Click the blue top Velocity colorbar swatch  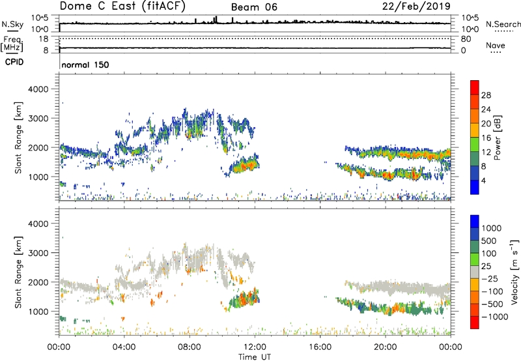coord(475,222)
